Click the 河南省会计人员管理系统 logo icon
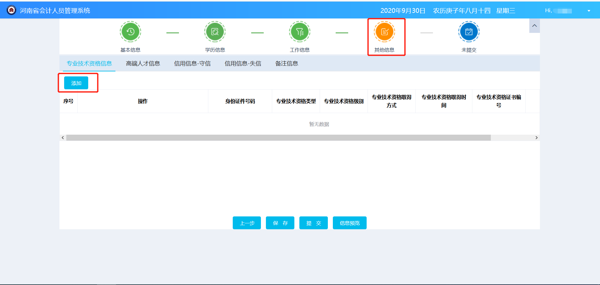This screenshot has width=600, height=285. [x=11, y=10]
